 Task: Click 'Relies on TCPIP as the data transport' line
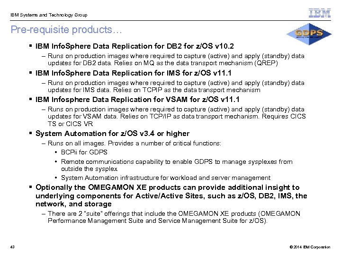(154, 90)
